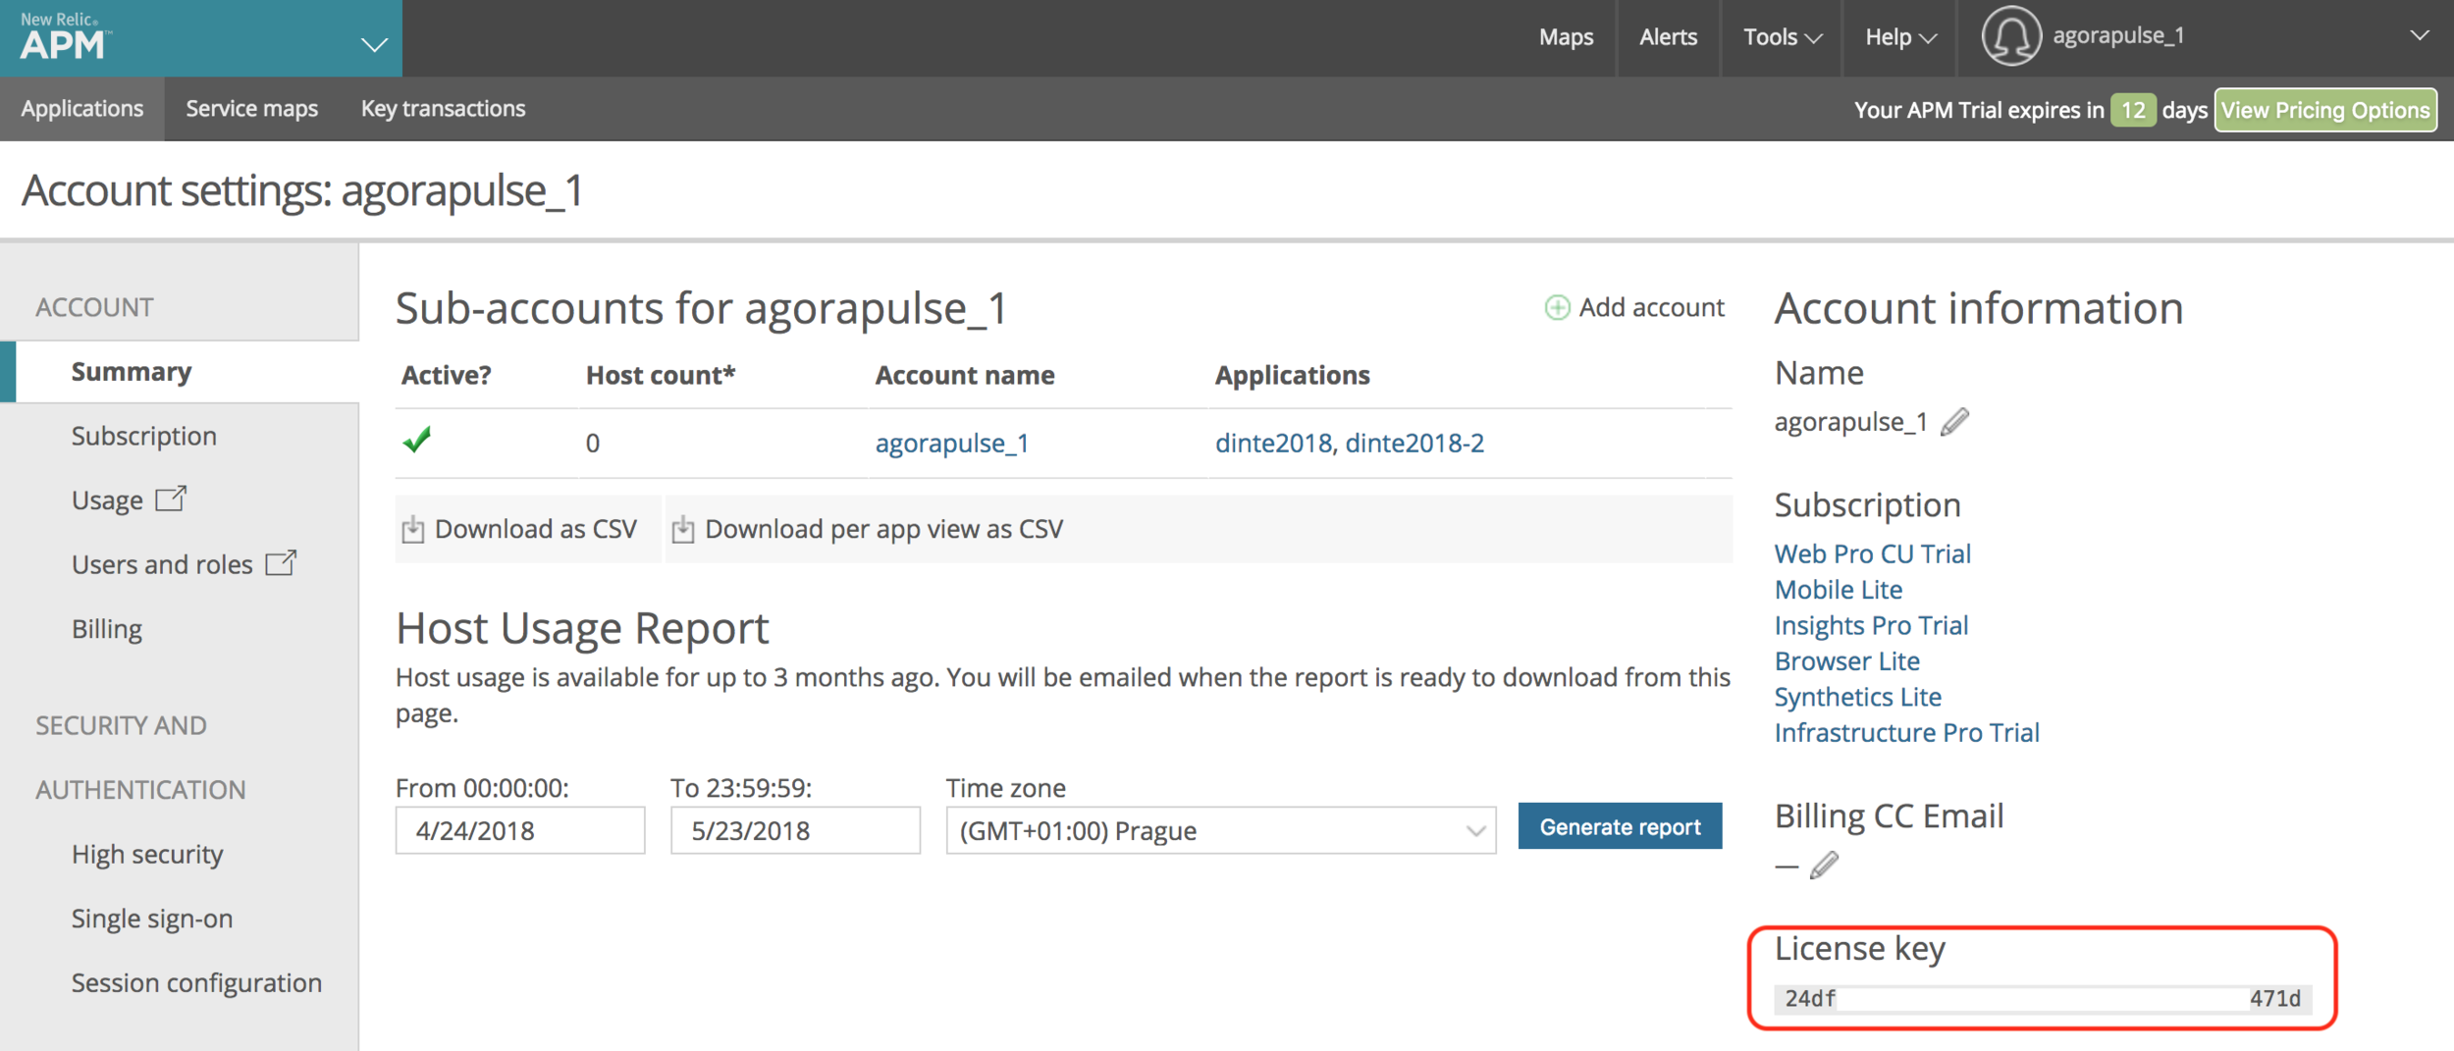The image size is (2454, 1051).
Task: Switch to the Applications tab
Action: (x=82, y=109)
